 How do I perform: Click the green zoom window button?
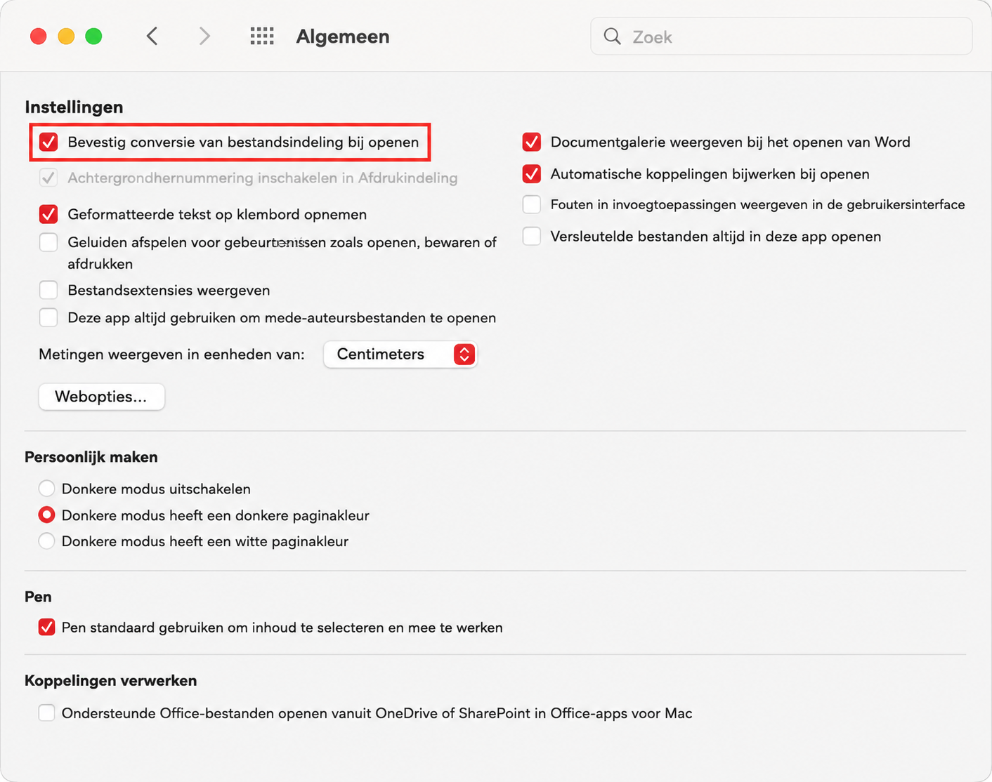pyautogui.click(x=93, y=36)
